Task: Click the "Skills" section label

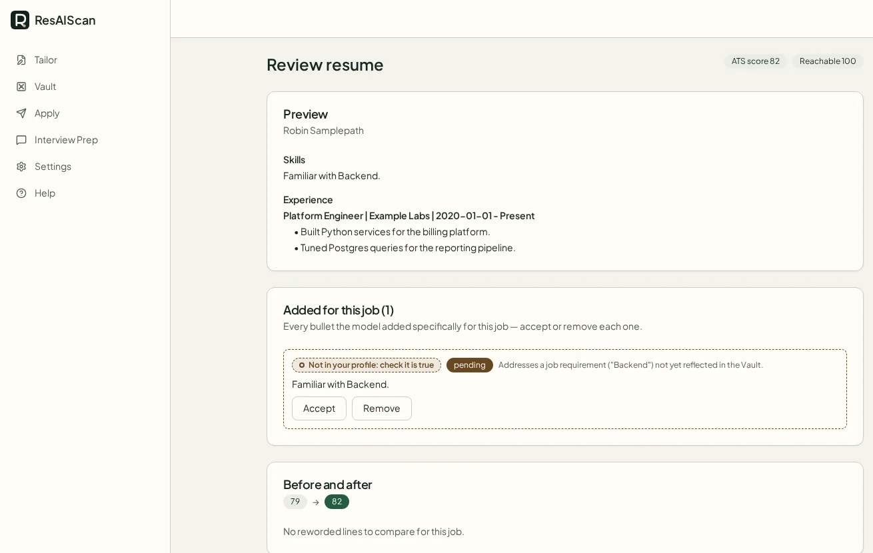Action: click(x=294, y=160)
